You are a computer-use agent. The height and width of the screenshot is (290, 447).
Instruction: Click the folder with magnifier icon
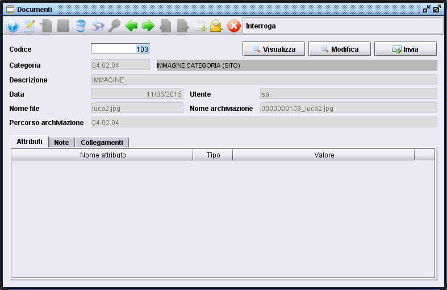(x=216, y=26)
